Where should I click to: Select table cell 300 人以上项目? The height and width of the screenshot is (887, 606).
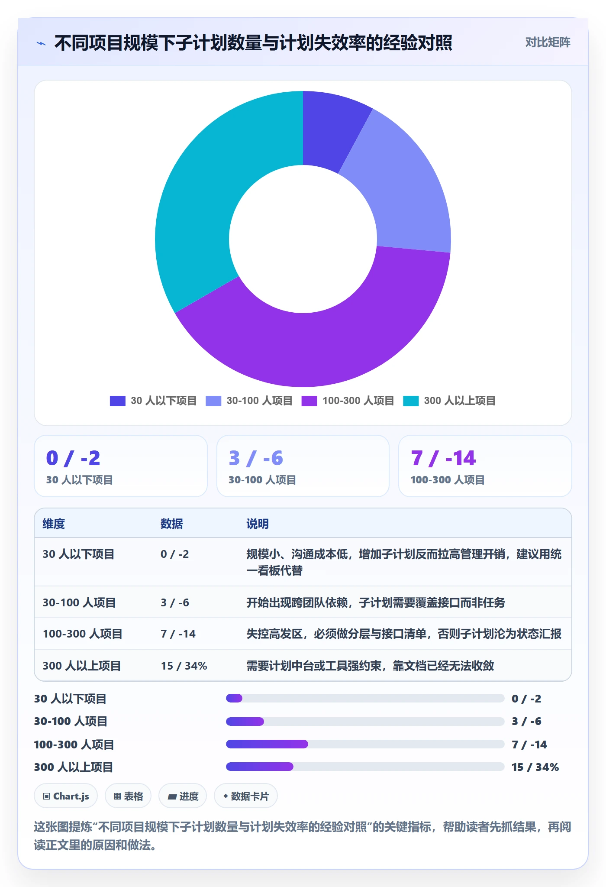[82, 666]
